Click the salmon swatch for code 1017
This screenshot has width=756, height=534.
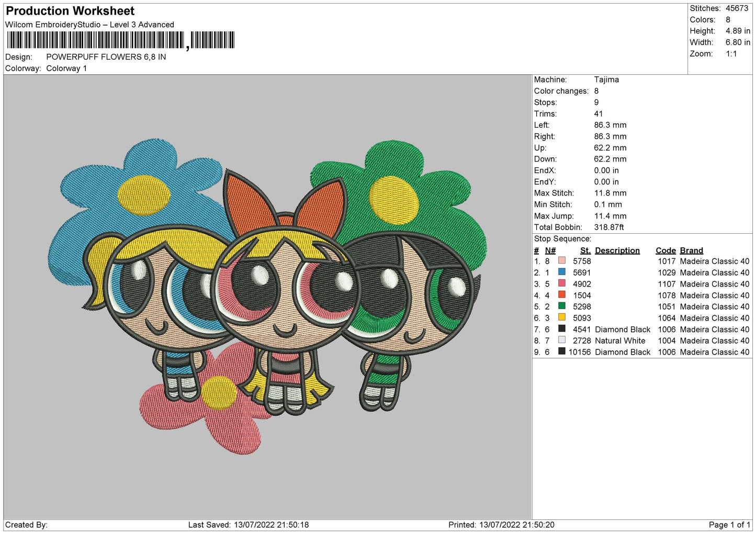(x=561, y=260)
